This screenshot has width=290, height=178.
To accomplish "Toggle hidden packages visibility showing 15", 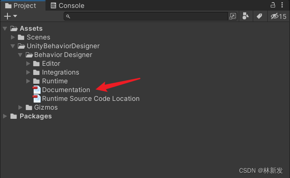I will pyautogui.click(x=278, y=16).
